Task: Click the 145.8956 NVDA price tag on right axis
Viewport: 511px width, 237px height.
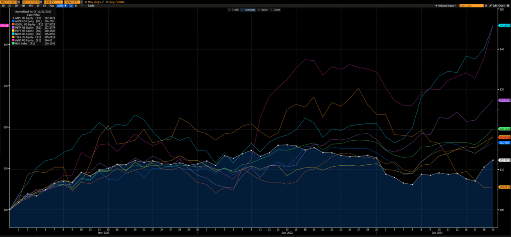Action: (x=504, y=25)
